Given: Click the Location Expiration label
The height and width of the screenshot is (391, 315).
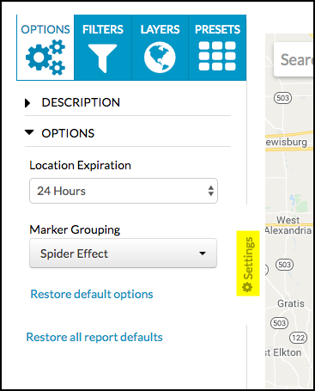Looking at the screenshot, I should click(80, 165).
